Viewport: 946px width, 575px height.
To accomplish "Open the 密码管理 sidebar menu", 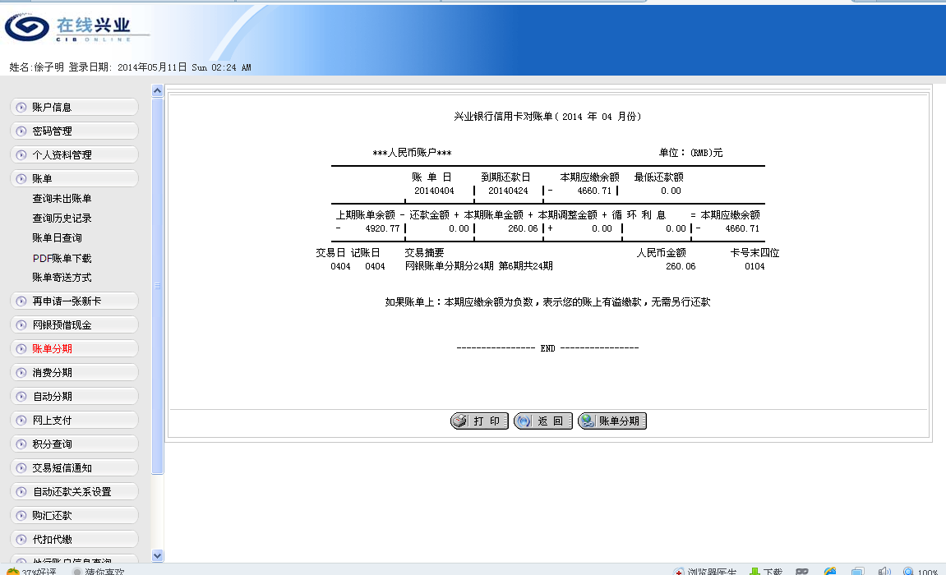I will [74, 131].
